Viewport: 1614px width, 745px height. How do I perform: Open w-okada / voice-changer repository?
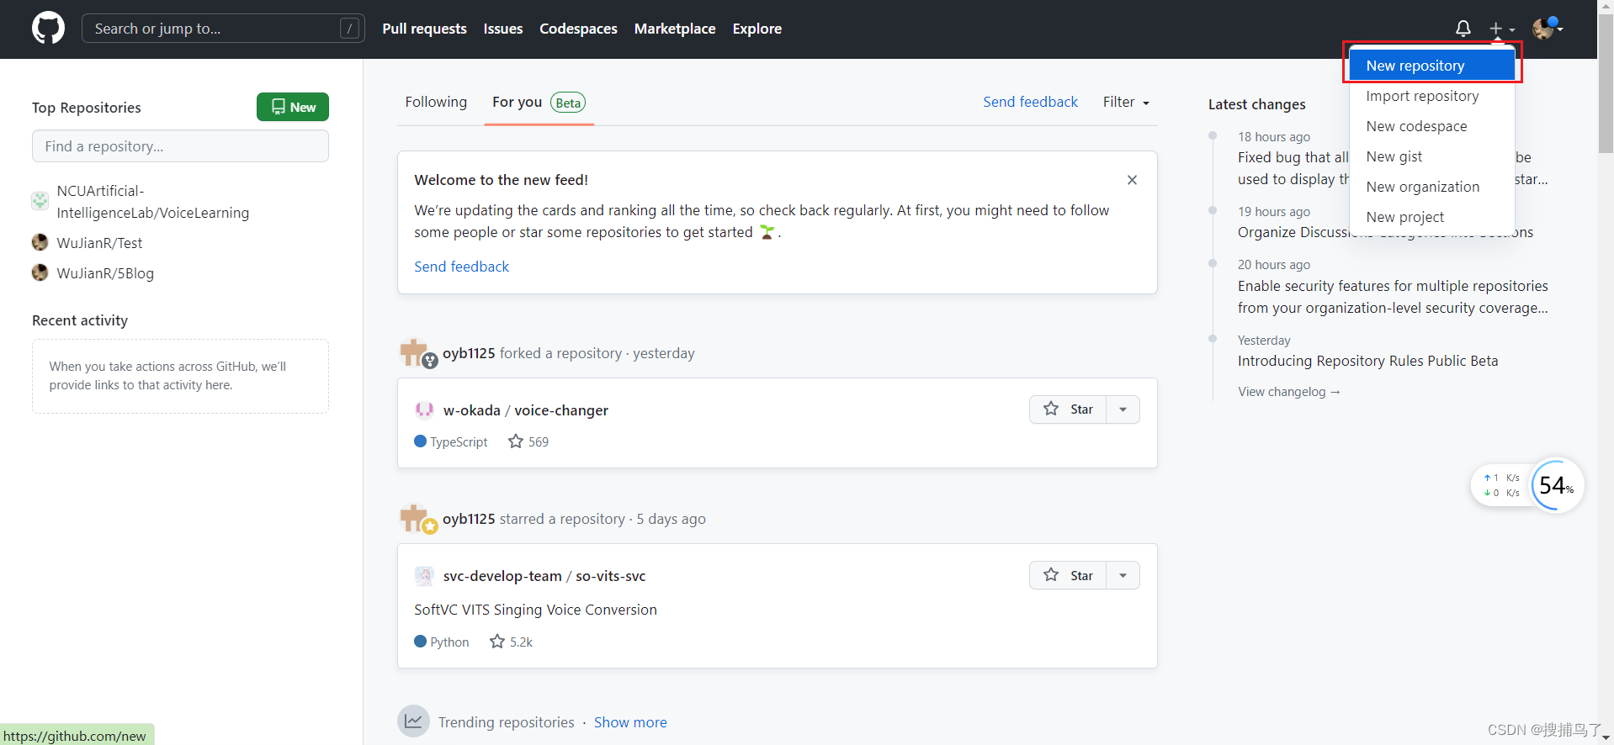526,410
